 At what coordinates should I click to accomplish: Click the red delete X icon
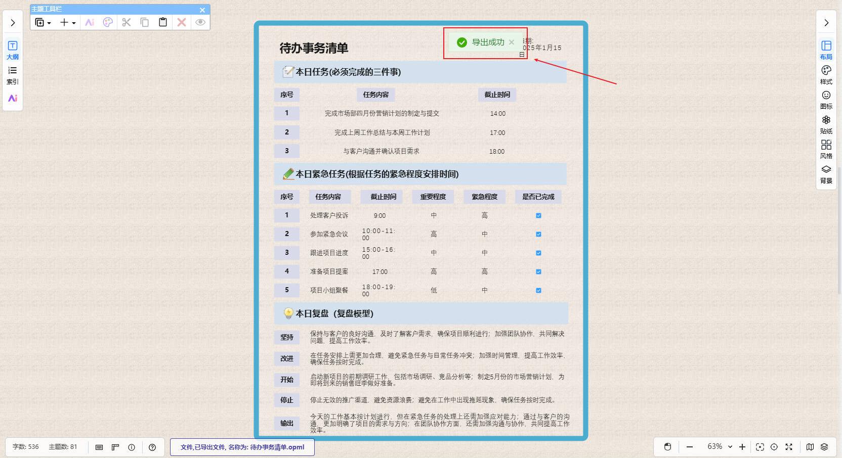click(x=182, y=22)
